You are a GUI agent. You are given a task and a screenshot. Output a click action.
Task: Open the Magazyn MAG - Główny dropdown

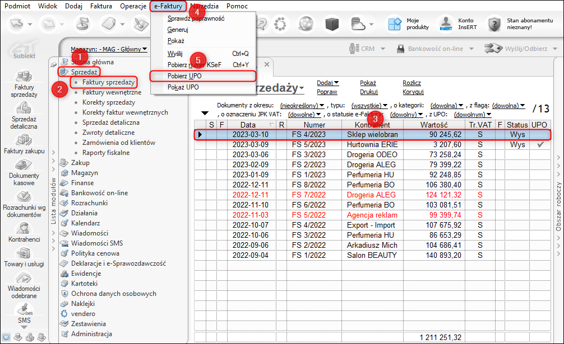click(109, 49)
